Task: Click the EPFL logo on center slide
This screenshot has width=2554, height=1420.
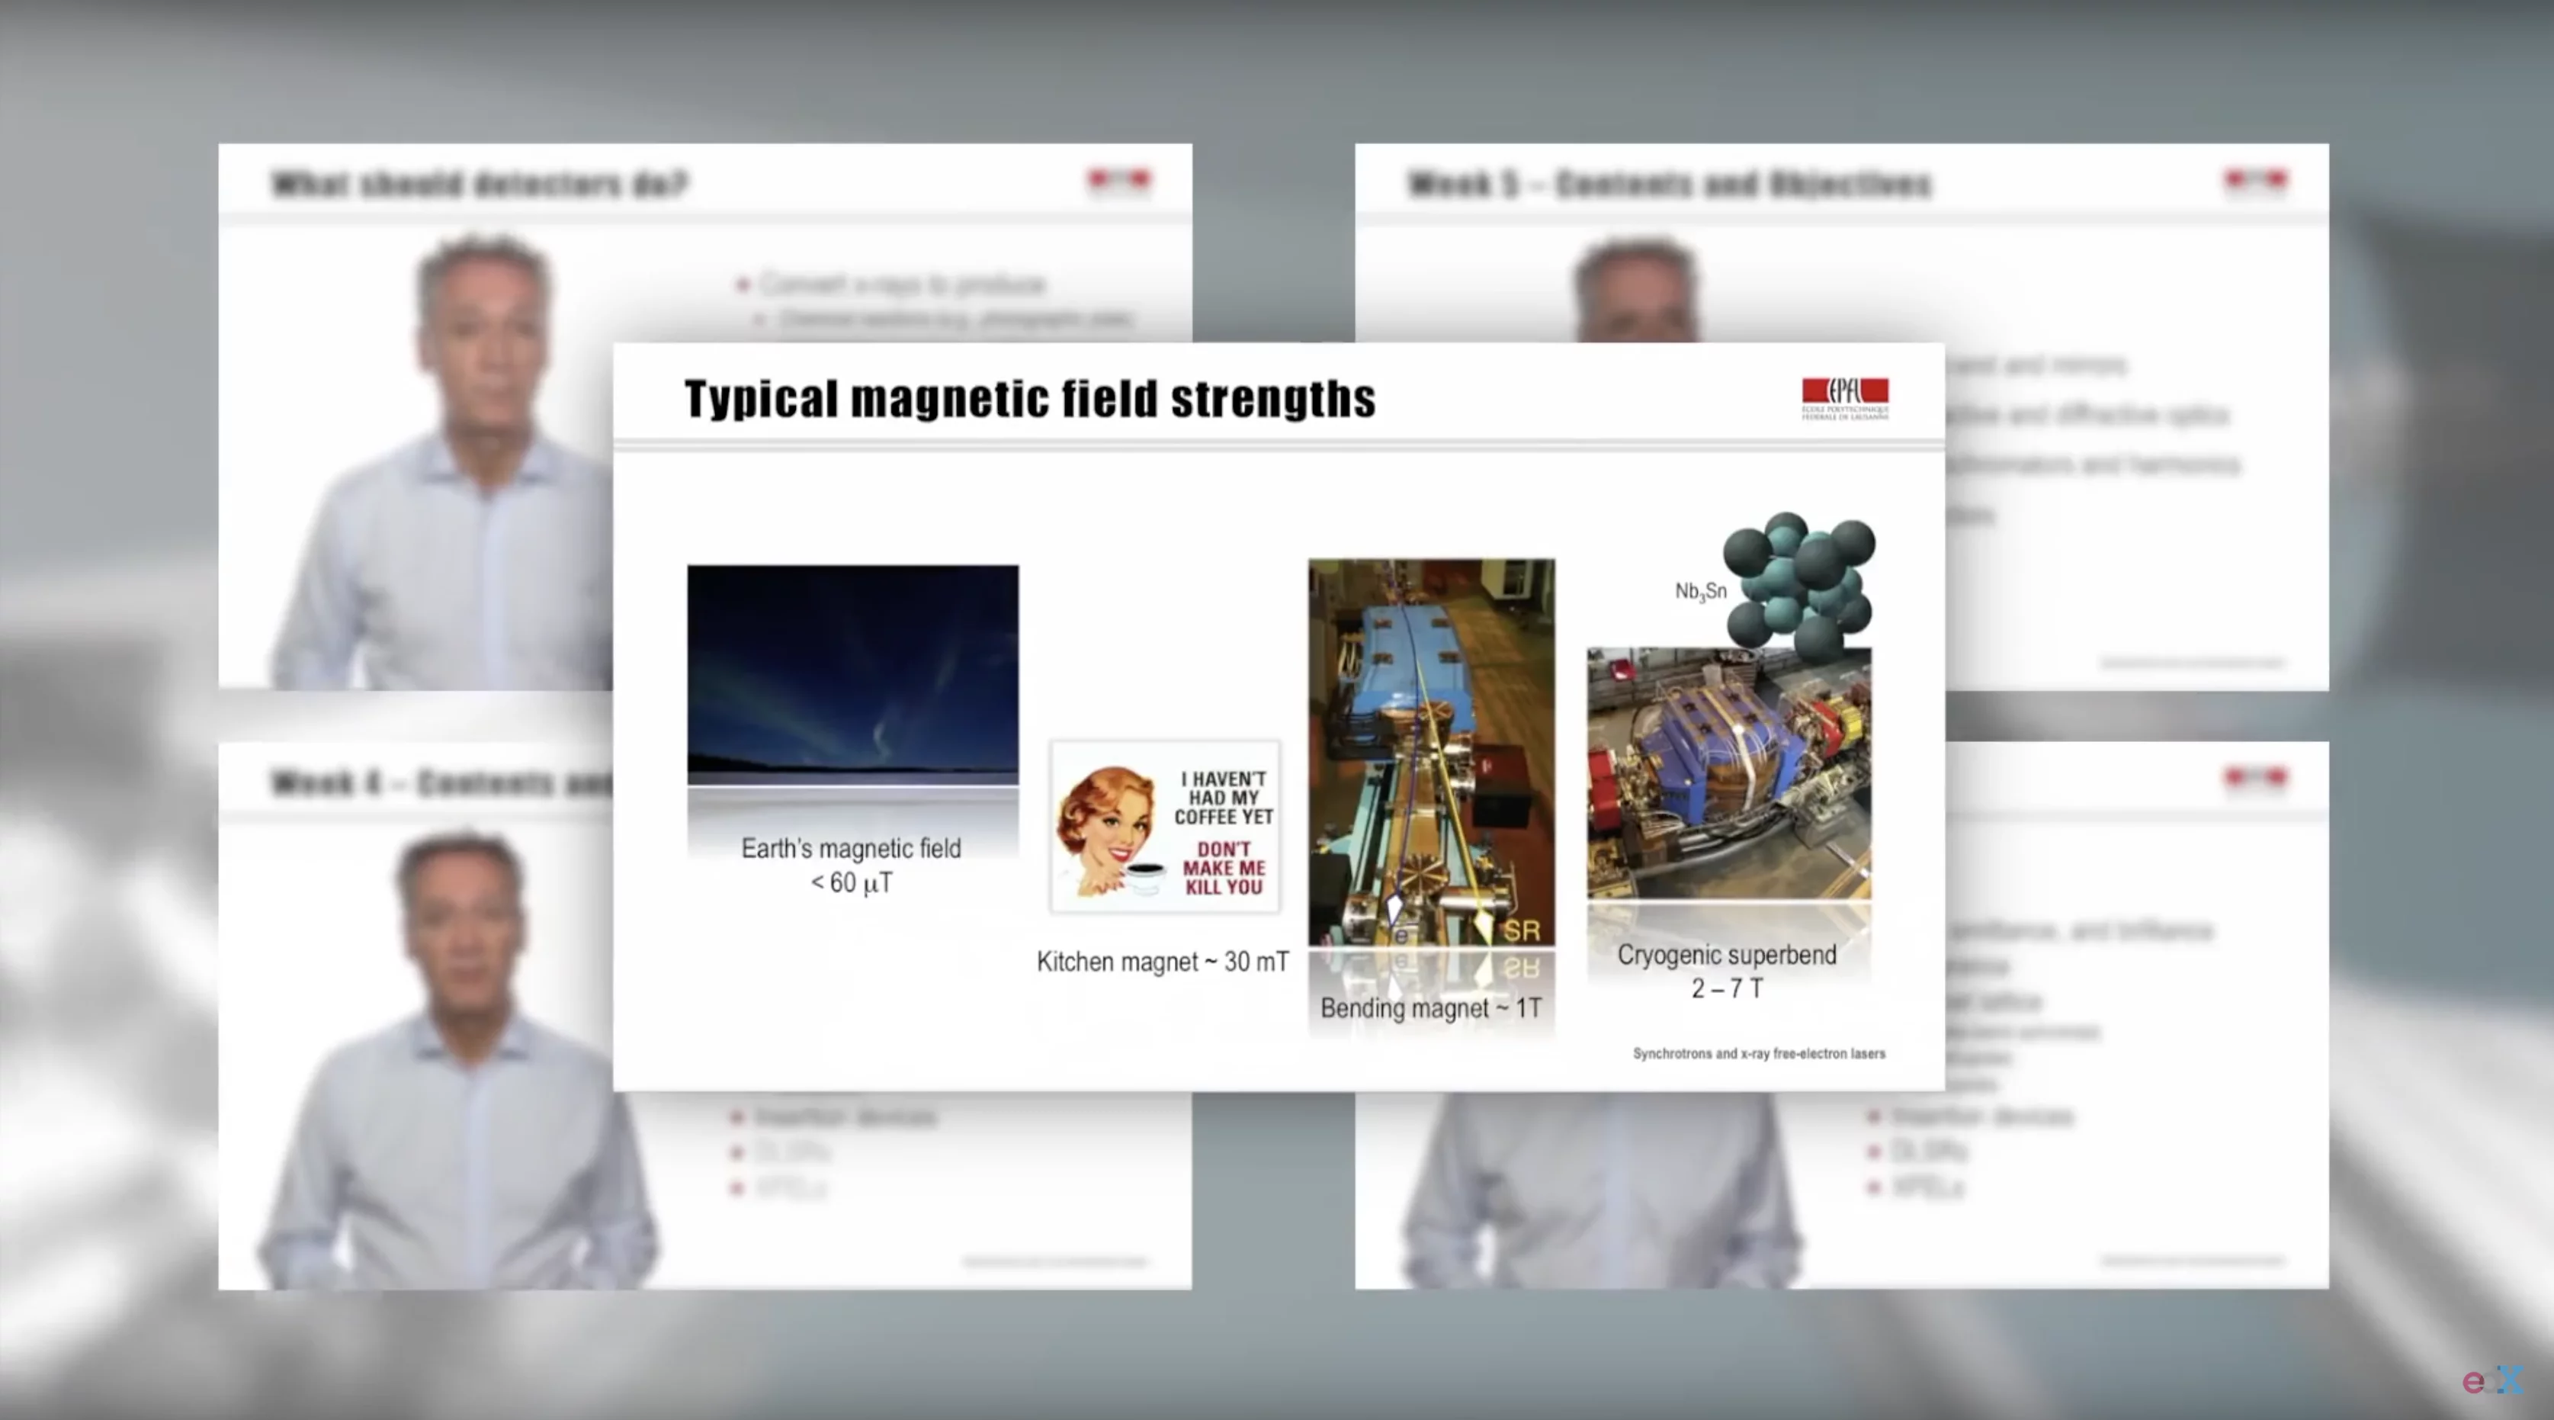Action: [1844, 397]
